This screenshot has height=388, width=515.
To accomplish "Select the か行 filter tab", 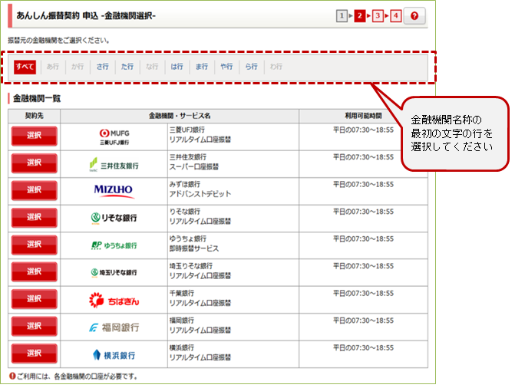I will [x=78, y=67].
